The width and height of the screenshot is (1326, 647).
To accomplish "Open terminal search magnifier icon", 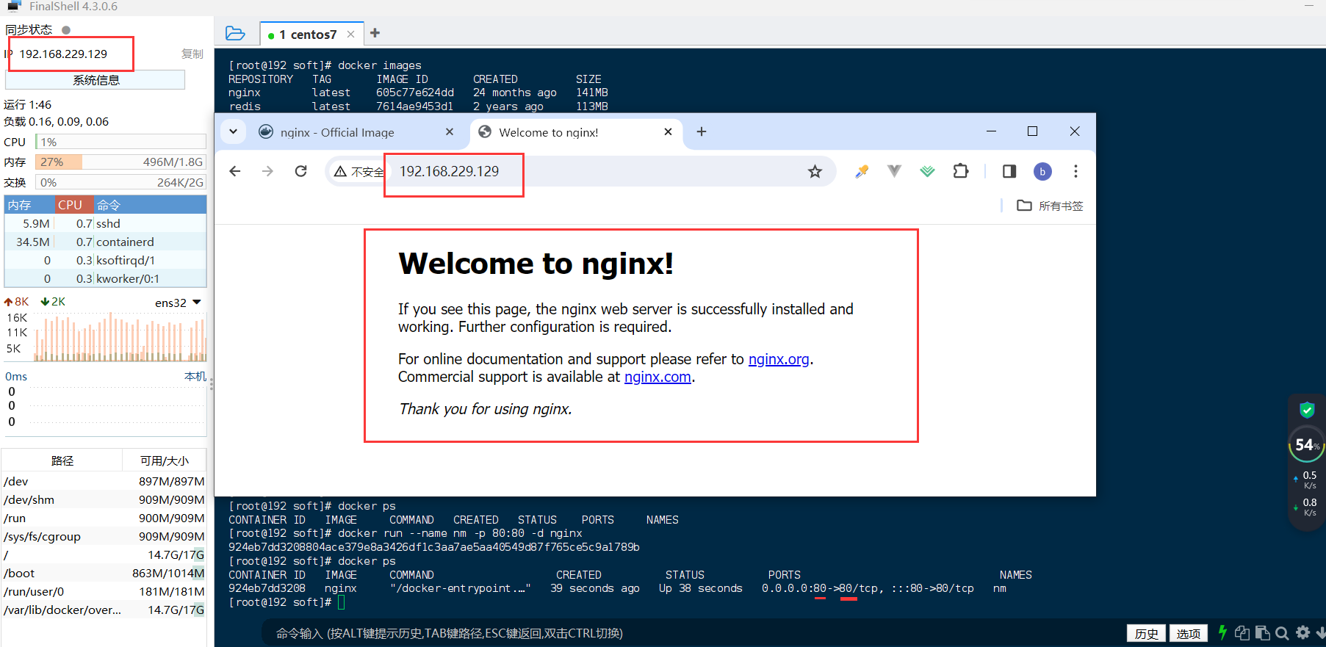I will point(1283,632).
